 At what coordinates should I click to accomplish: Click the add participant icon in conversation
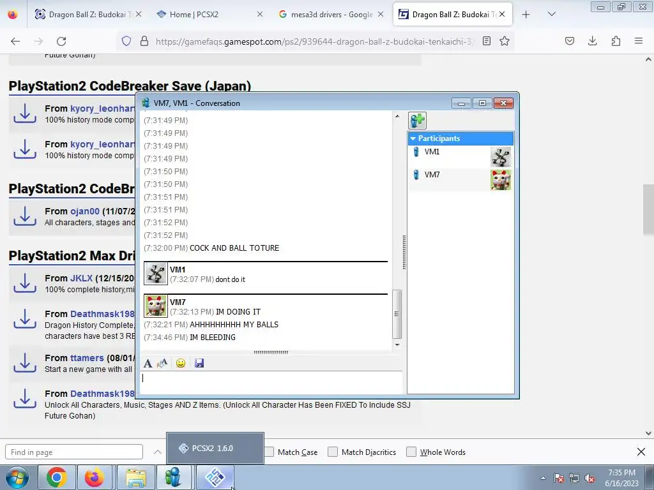tap(417, 121)
